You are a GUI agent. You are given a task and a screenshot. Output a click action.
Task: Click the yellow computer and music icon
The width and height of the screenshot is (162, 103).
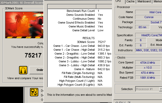pyautogui.click(x=34, y=92)
